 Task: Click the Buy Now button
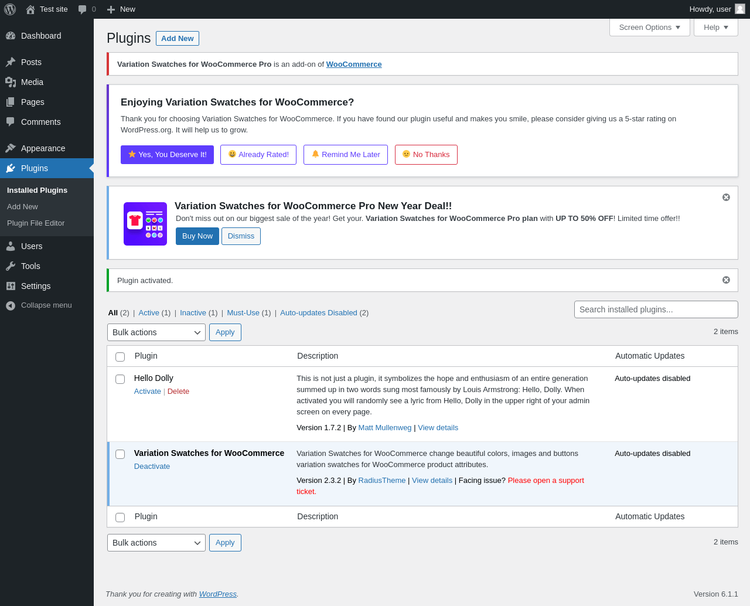[197, 236]
